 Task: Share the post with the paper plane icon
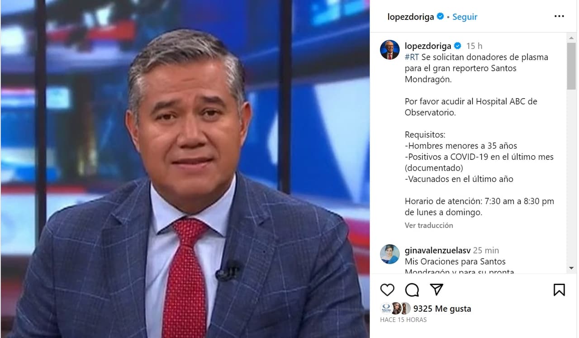coord(436,290)
